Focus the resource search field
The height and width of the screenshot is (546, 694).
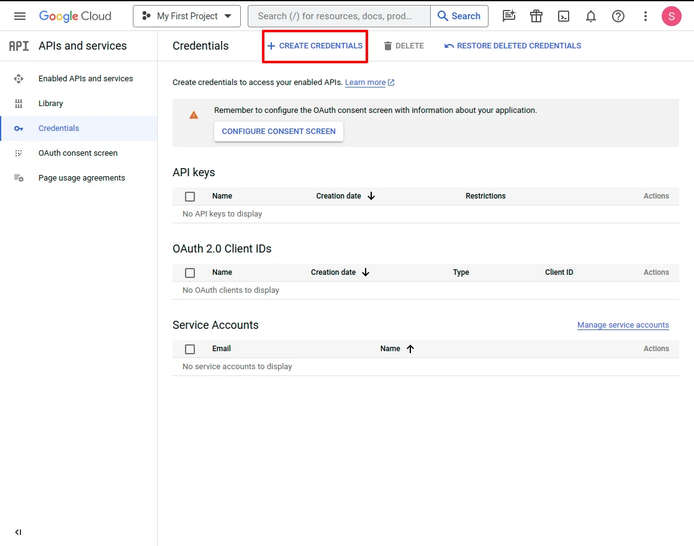pyautogui.click(x=339, y=16)
